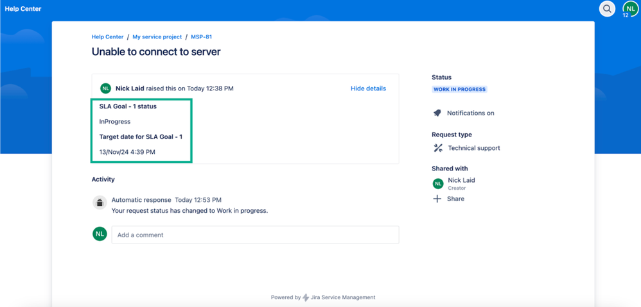The width and height of the screenshot is (641, 307).
Task: Click the Share link
Action: 456,199
